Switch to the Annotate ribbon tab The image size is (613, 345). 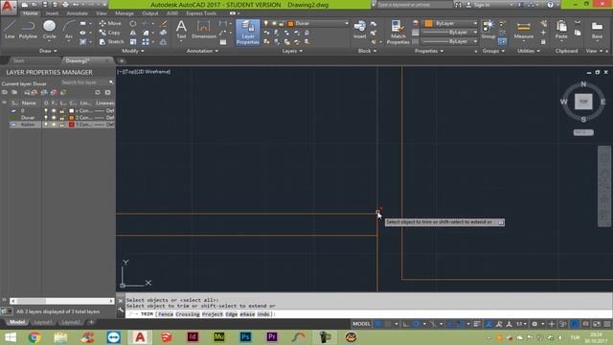click(x=77, y=13)
